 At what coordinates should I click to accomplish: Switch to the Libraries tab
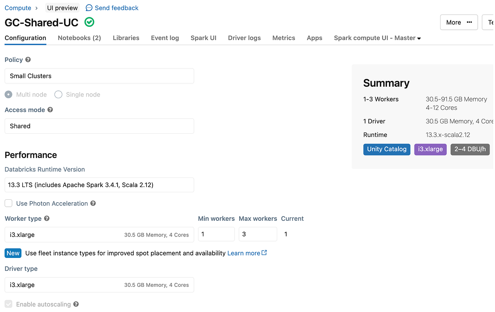tap(126, 38)
